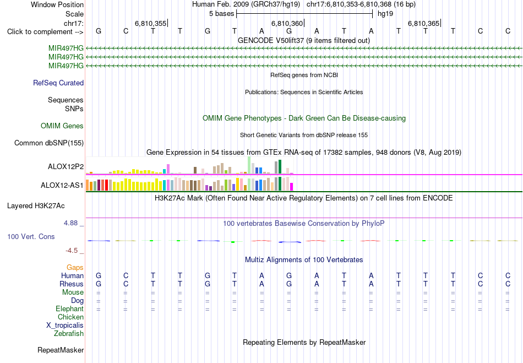Click the ALOX12-AS1 expression bar chart
The image size is (523, 363).
[x=189, y=184]
